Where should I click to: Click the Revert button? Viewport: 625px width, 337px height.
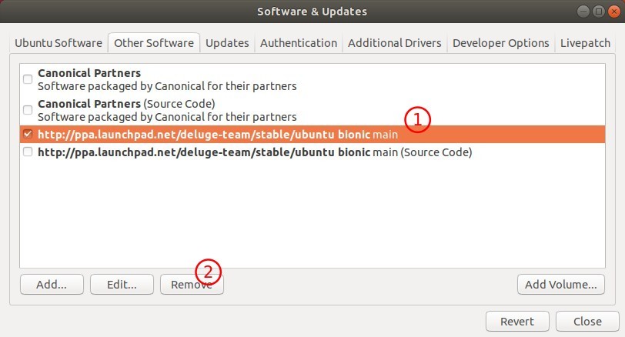517,322
